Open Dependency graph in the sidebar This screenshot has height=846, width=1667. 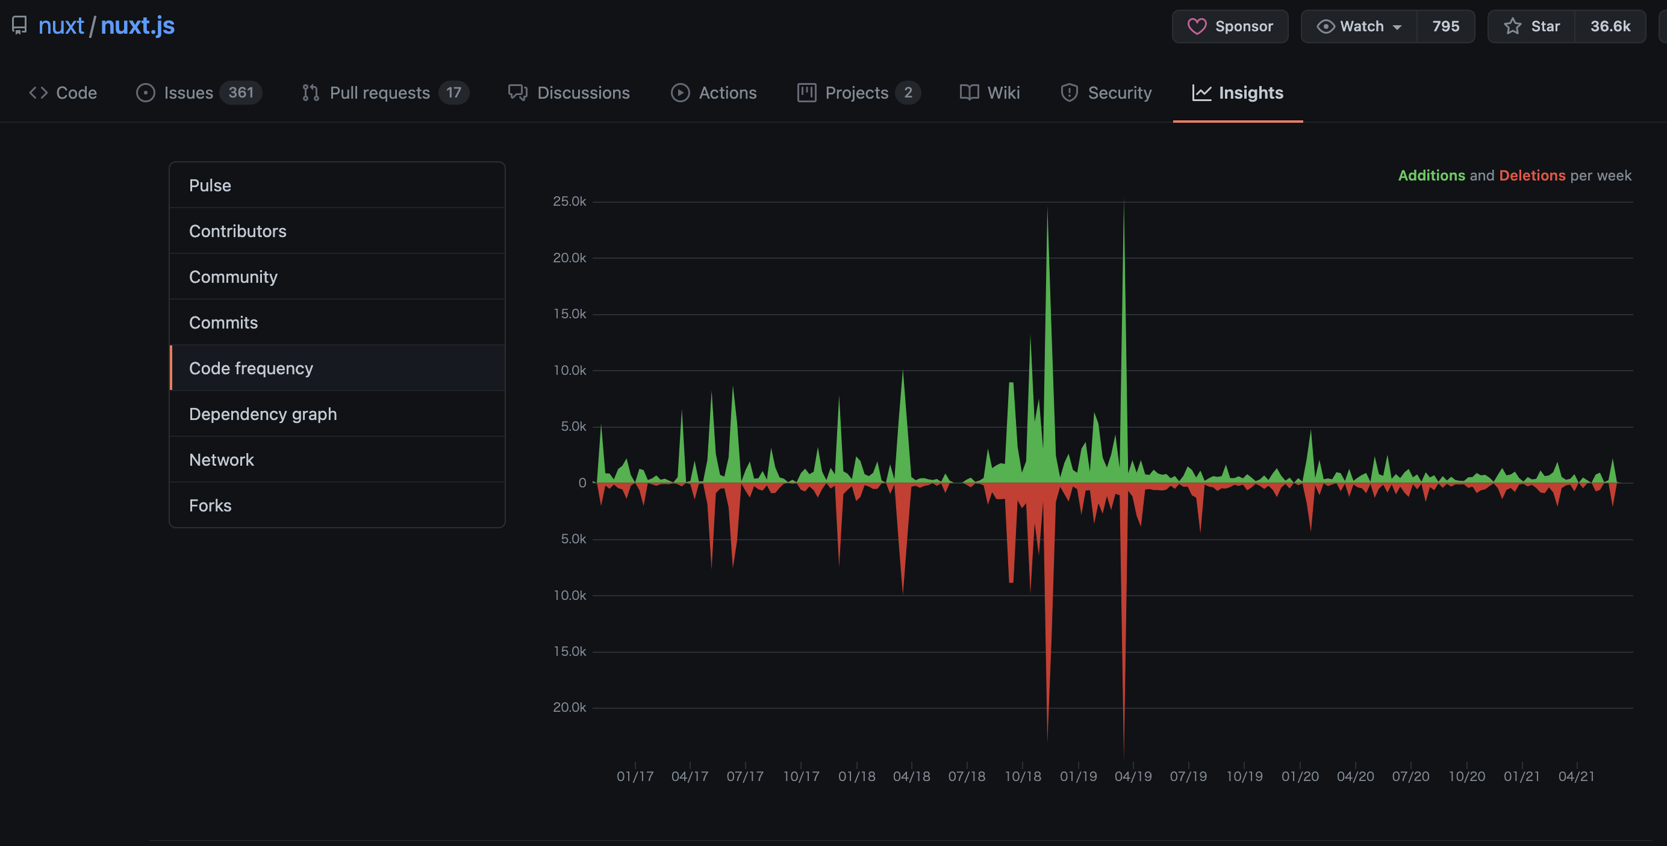[x=263, y=414]
